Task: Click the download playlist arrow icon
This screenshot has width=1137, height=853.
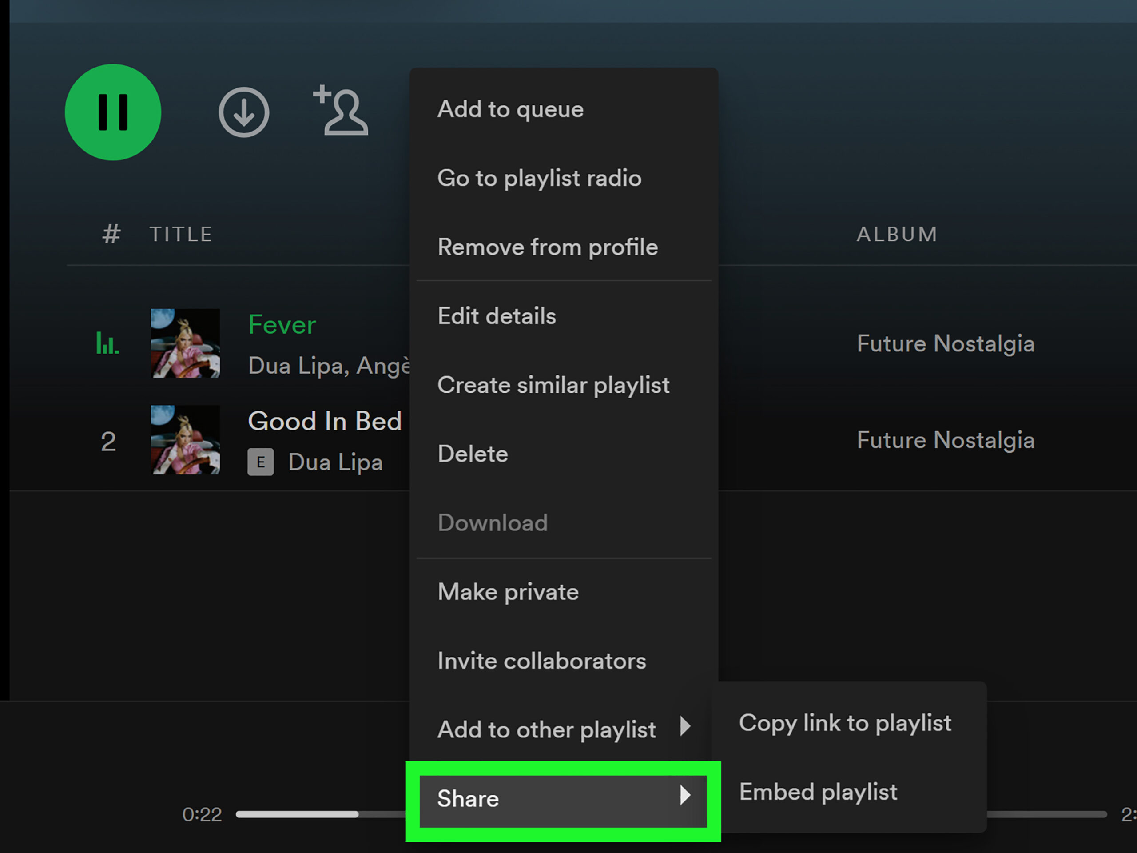Action: tap(244, 112)
